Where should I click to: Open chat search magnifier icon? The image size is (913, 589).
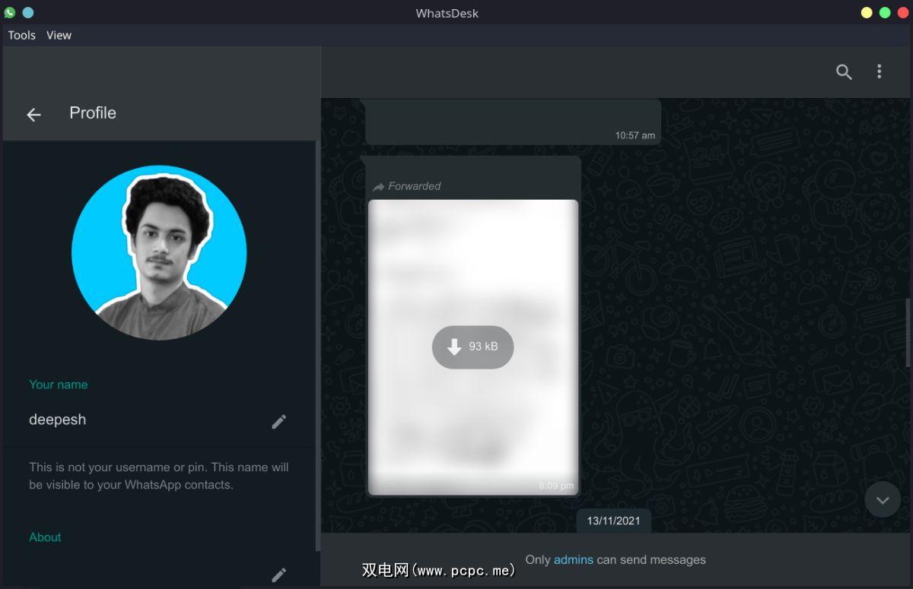pos(844,71)
